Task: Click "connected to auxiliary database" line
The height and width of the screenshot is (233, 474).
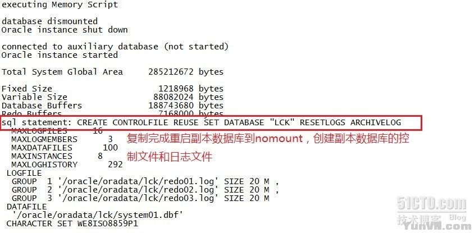Action: (x=115, y=47)
